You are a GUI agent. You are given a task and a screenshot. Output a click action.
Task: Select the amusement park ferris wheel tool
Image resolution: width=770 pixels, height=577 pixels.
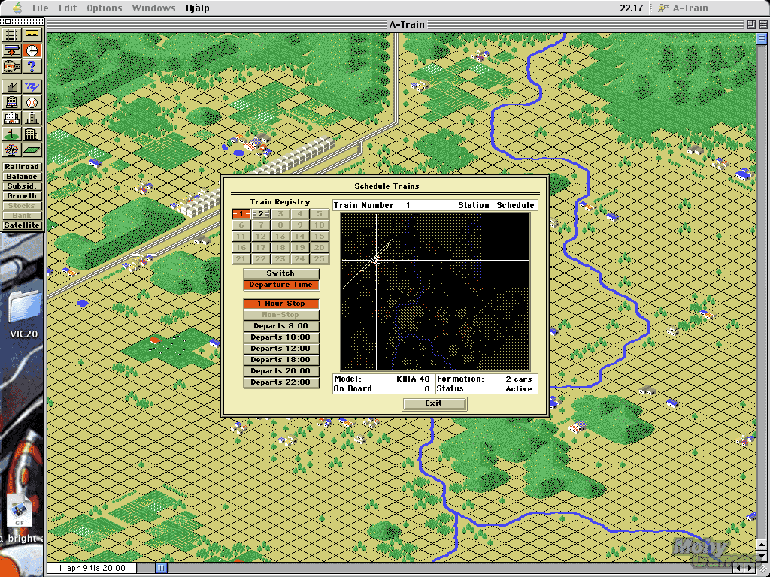pos(12,150)
